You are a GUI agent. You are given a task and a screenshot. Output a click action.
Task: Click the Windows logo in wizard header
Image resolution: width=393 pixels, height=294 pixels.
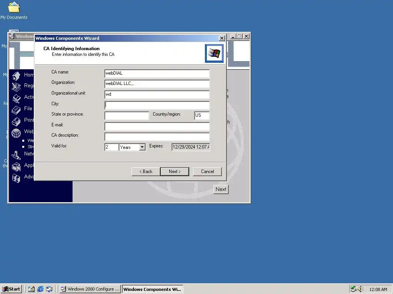pos(214,53)
